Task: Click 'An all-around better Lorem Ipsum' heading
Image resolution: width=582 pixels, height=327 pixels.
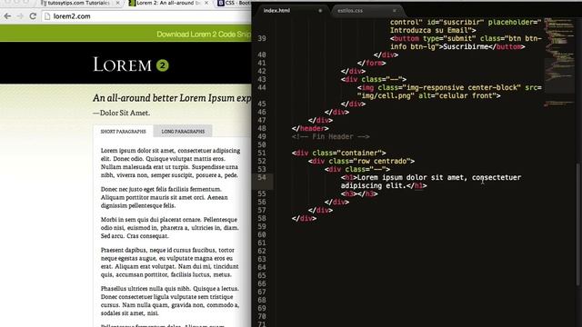Action: (x=172, y=98)
